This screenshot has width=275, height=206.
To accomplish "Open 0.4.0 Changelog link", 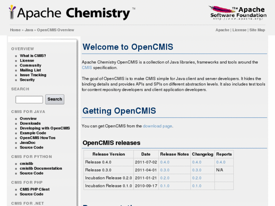I will point(197,162).
